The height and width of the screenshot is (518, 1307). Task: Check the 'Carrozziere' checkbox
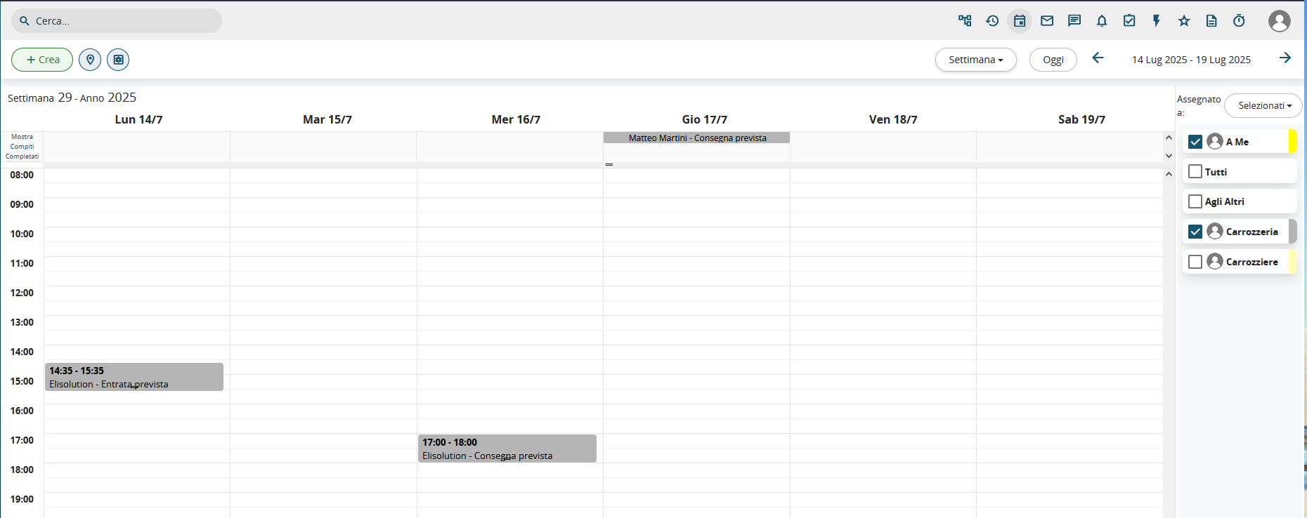point(1195,262)
